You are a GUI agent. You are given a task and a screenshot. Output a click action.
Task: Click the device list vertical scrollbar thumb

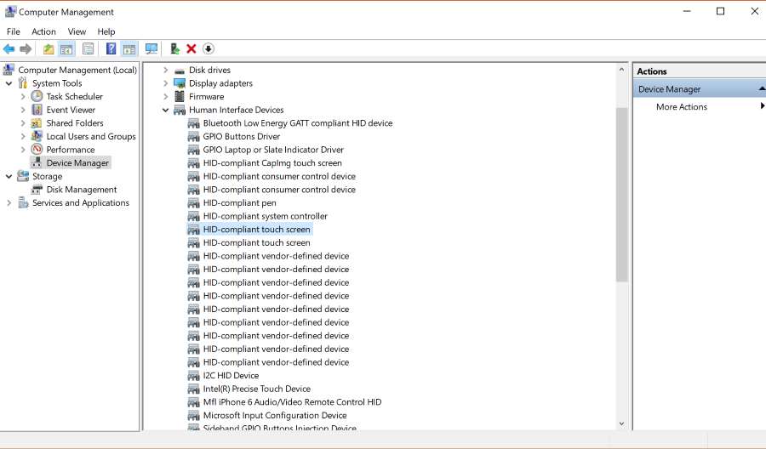click(621, 195)
